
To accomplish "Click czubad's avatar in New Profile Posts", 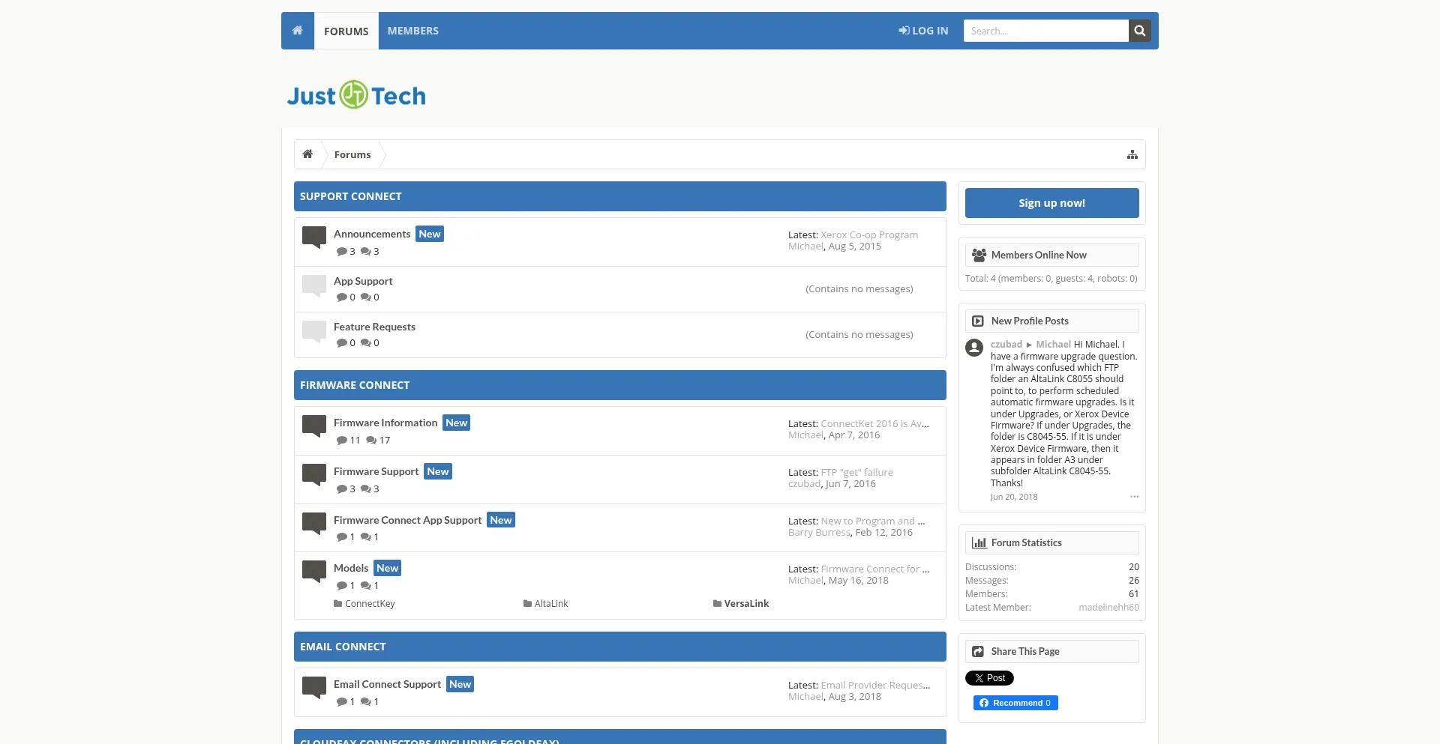I will tap(974, 348).
